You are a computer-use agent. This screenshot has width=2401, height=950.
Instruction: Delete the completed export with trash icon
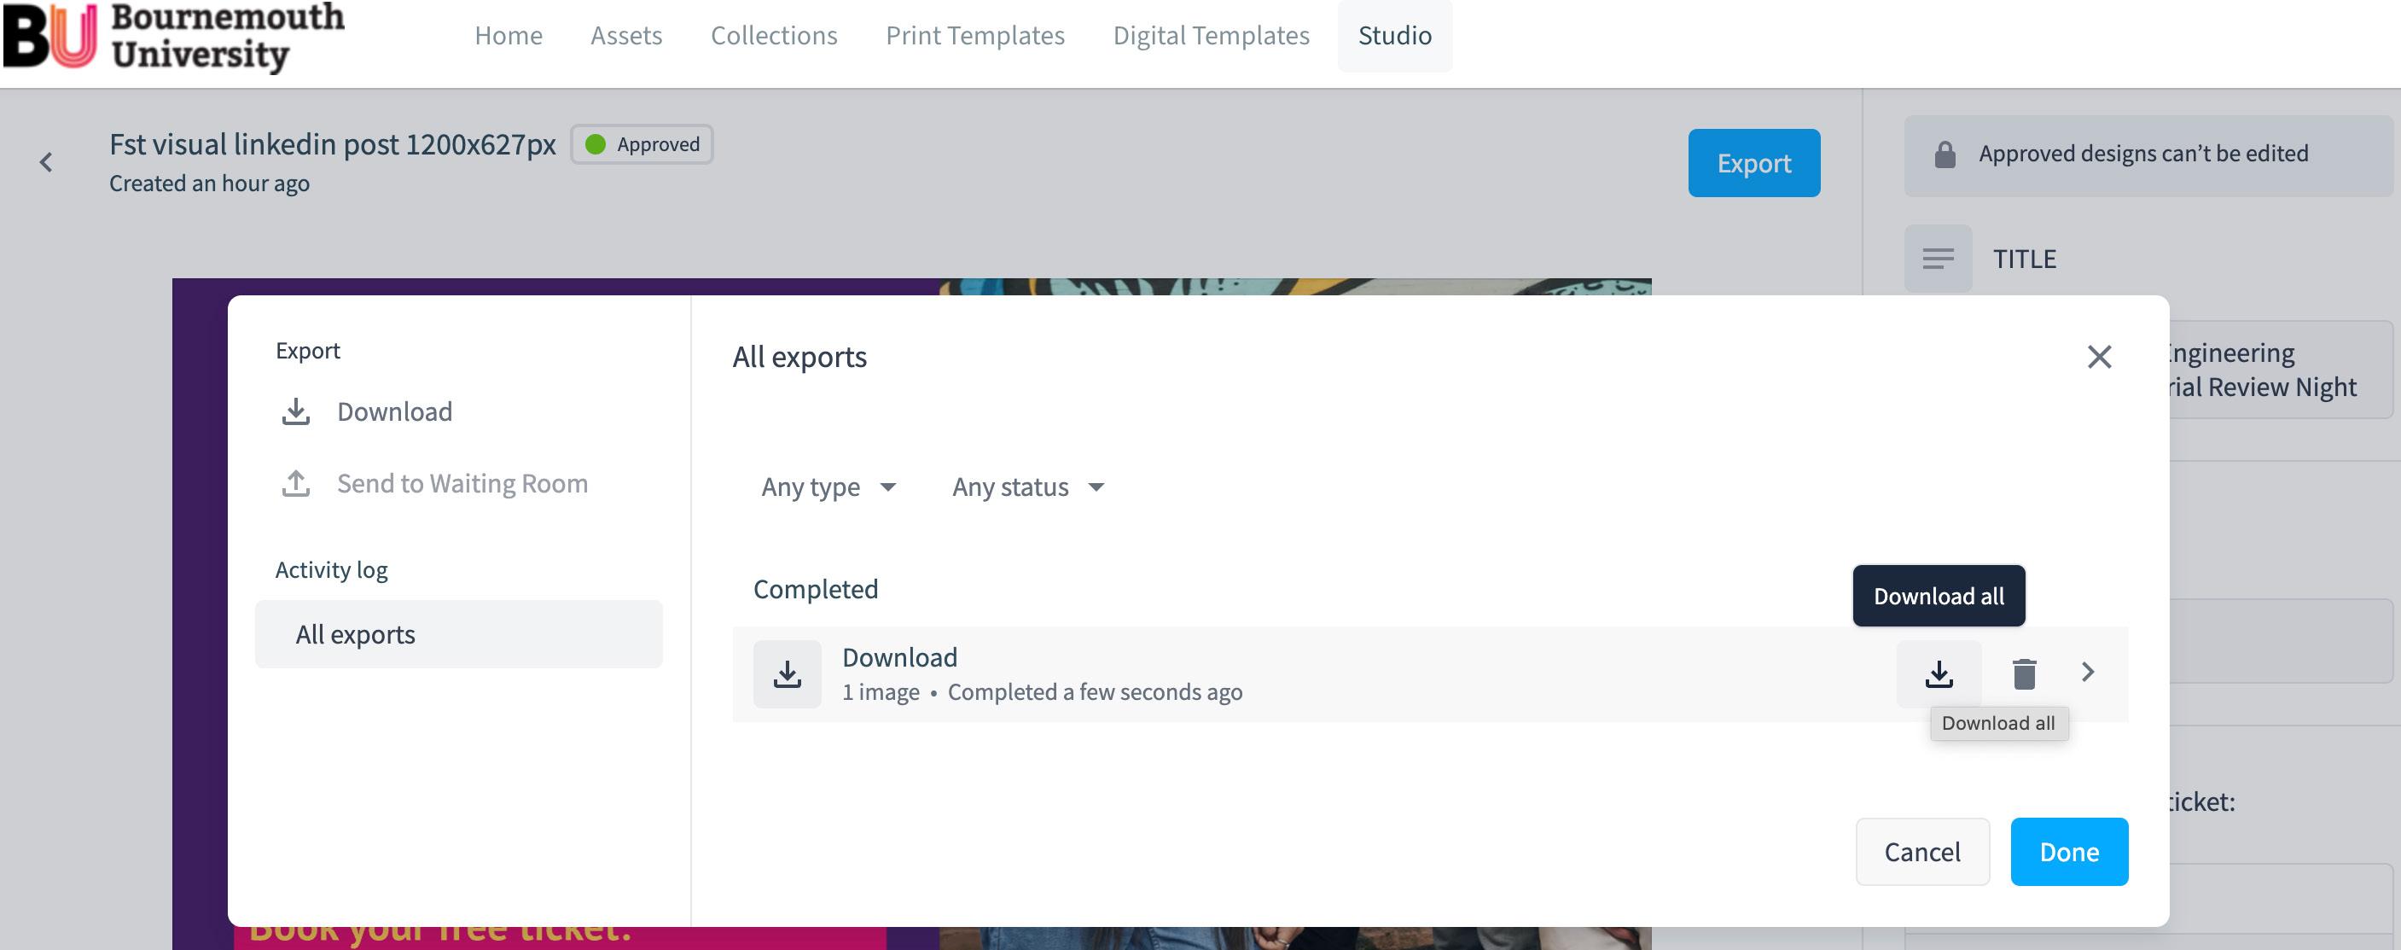(x=2024, y=673)
